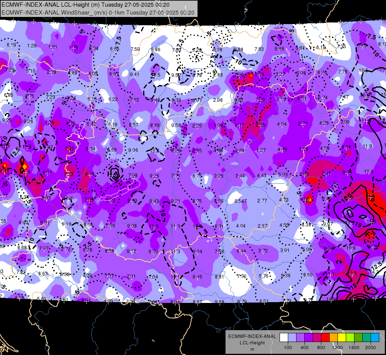Viewport: 386px width, 355px height.
Task: Click the legend tick label 1200
Action: 337,348
